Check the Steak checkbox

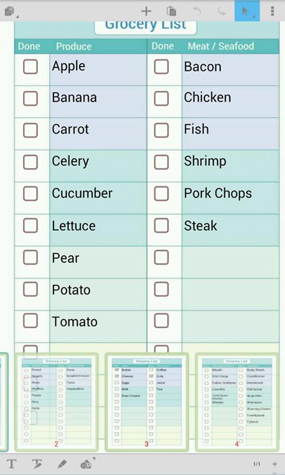(161, 226)
